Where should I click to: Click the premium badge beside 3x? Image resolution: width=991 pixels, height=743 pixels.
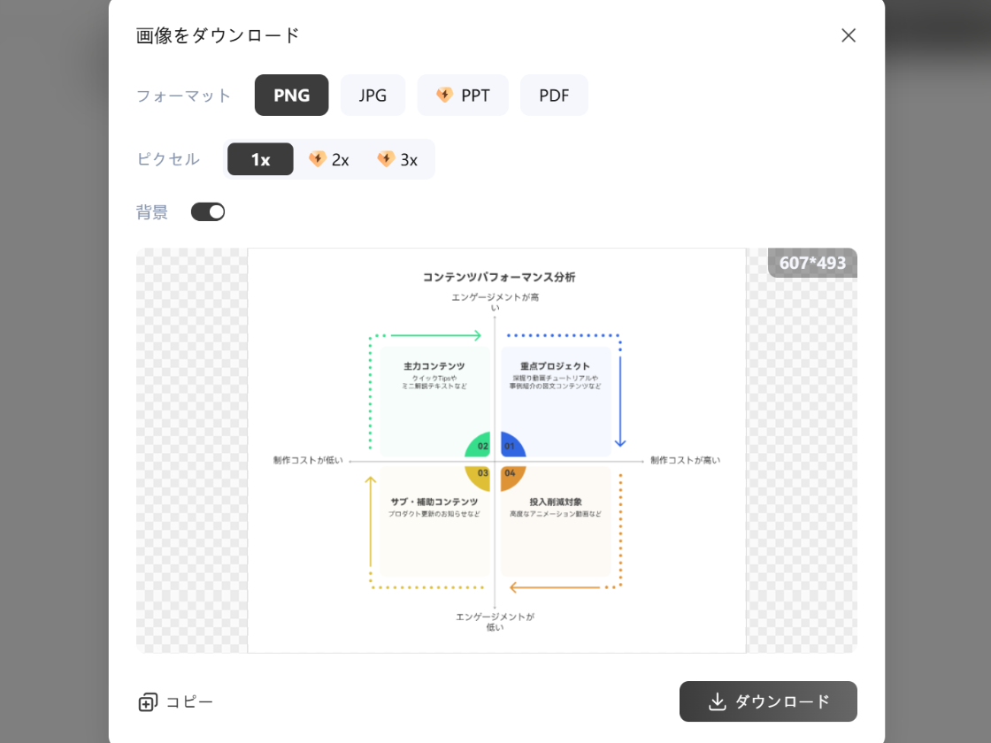[387, 159]
